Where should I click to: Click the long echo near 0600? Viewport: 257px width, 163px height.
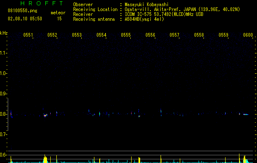tap(246, 115)
